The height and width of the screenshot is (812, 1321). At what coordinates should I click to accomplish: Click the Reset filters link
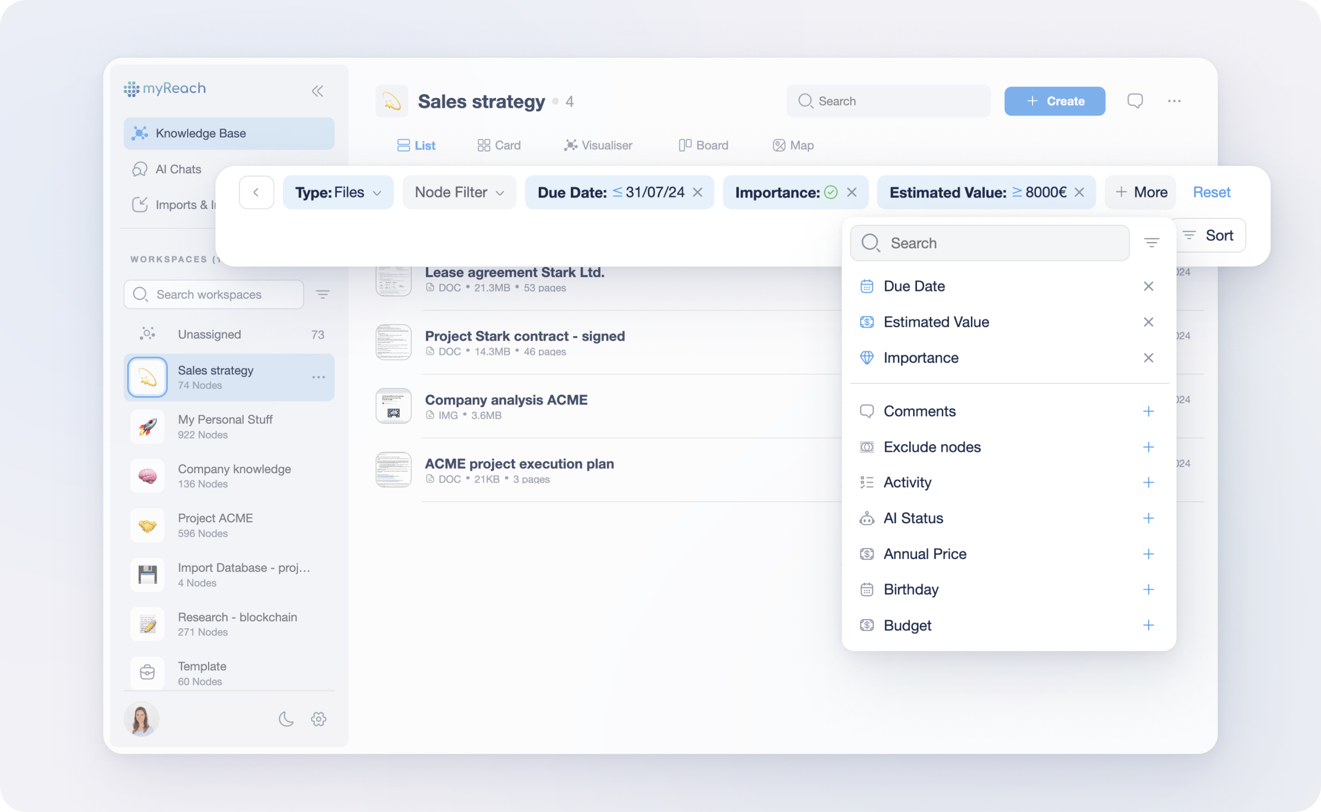pos(1211,193)
